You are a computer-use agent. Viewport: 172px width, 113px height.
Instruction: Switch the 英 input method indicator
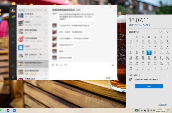coord(154,111)
